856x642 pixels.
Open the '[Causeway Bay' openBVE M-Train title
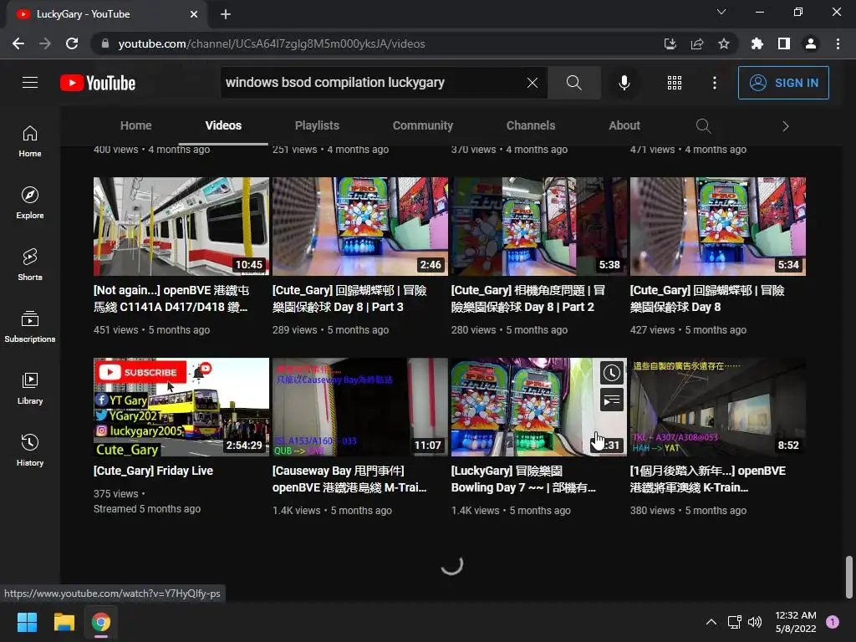pyautogui.click(x=349, y=479)
